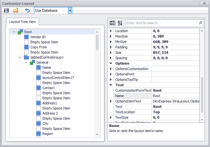Click the Root group icon in tree

21,32
